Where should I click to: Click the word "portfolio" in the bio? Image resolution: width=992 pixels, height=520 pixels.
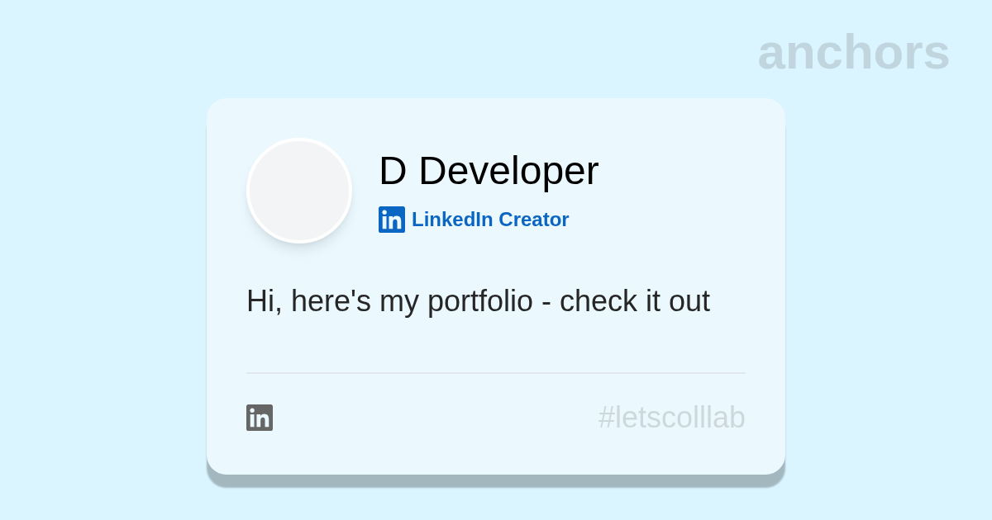point(479,302)
